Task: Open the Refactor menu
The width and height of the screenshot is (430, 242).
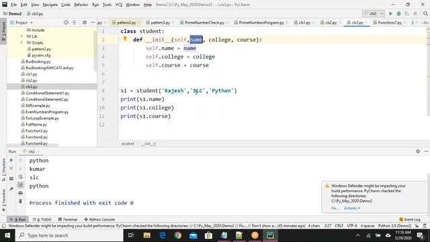Action: 81,5
